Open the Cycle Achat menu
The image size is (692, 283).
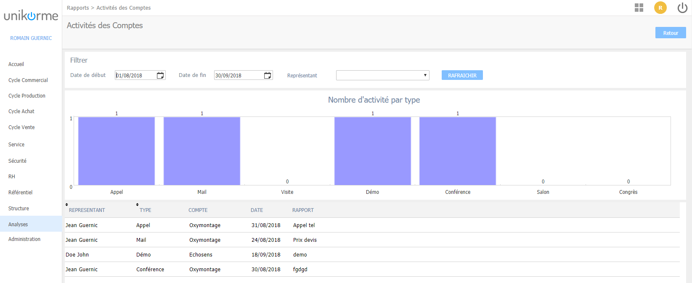(21, 111)
